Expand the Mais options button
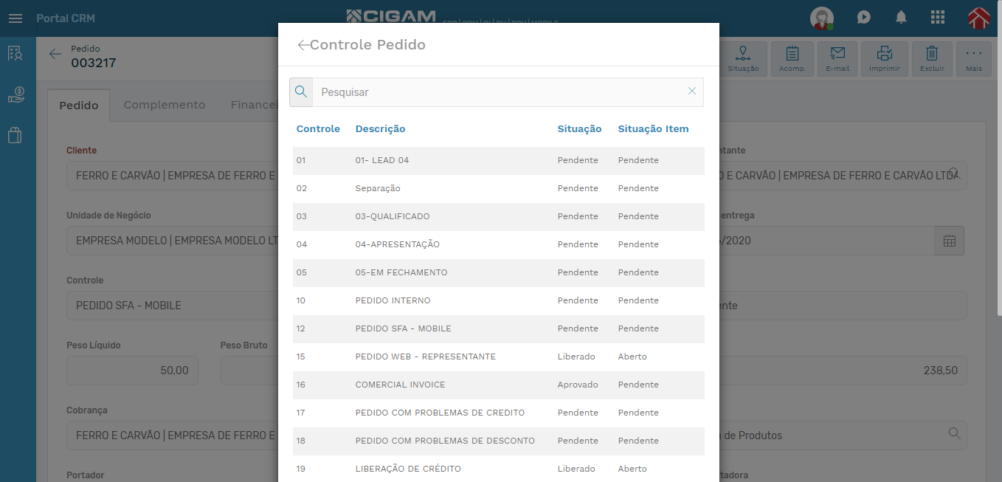This screenshot has height=482, width=1002. (974, 59)
